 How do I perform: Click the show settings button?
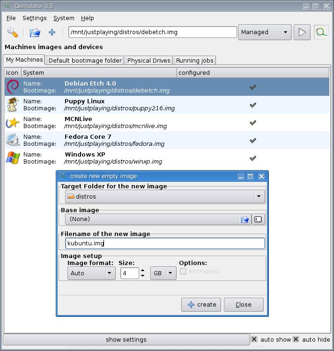126,340
